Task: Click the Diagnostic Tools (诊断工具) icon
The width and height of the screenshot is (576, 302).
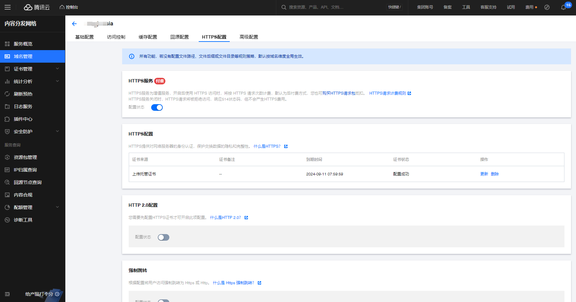Action: pyautogui.click(x=7, y=220)
